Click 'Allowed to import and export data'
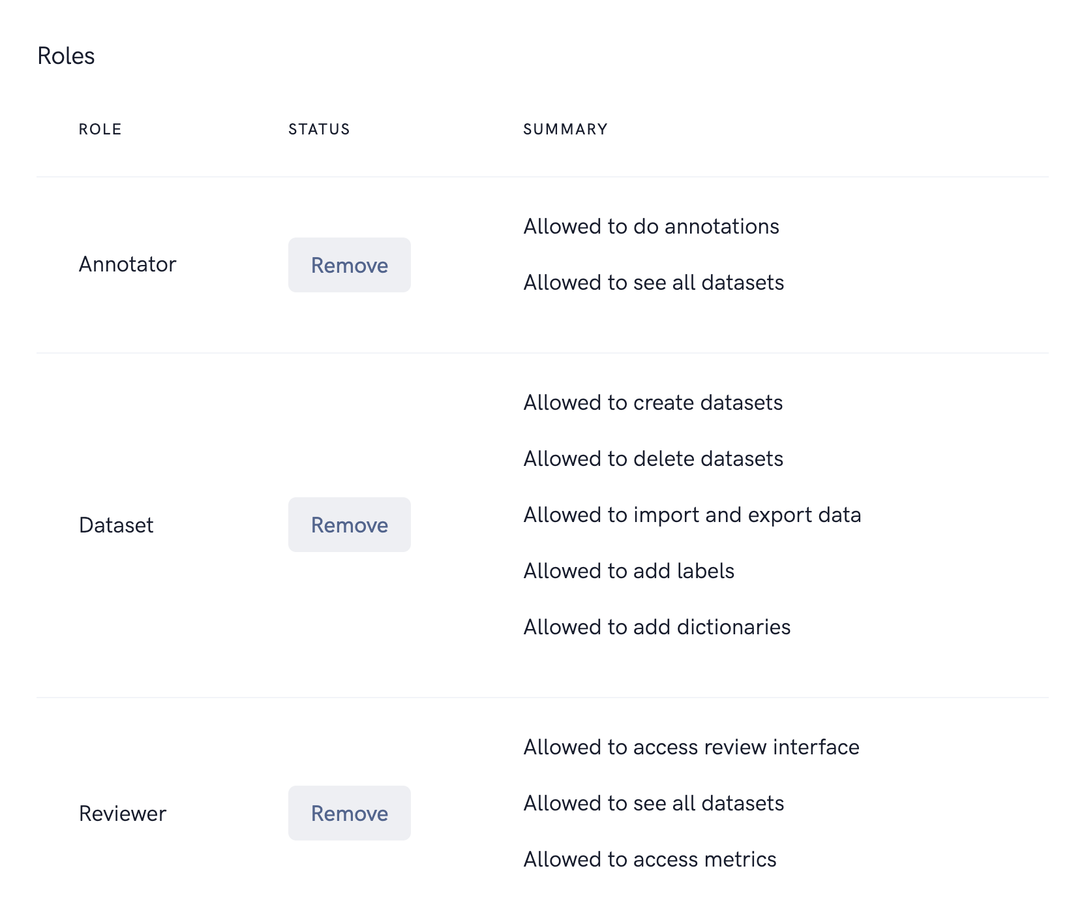This screenshot has height=924, width=1084. 693,515
